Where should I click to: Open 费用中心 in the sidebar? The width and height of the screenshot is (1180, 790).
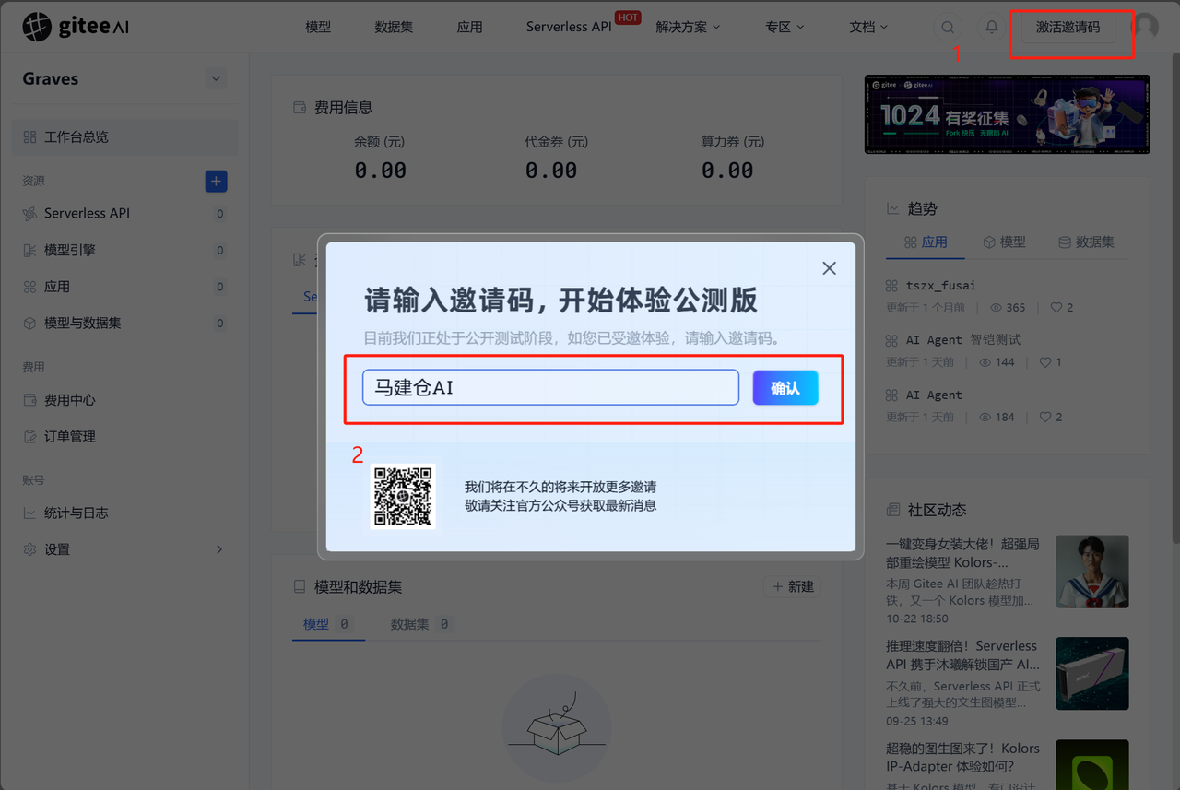124,400
